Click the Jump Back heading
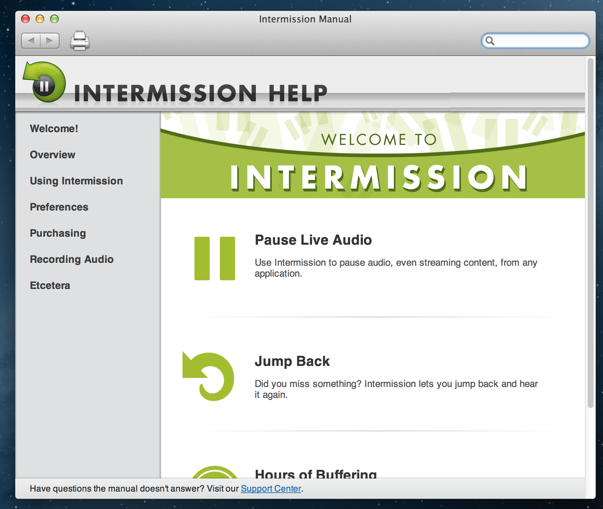603x509 pixels. 292,361
